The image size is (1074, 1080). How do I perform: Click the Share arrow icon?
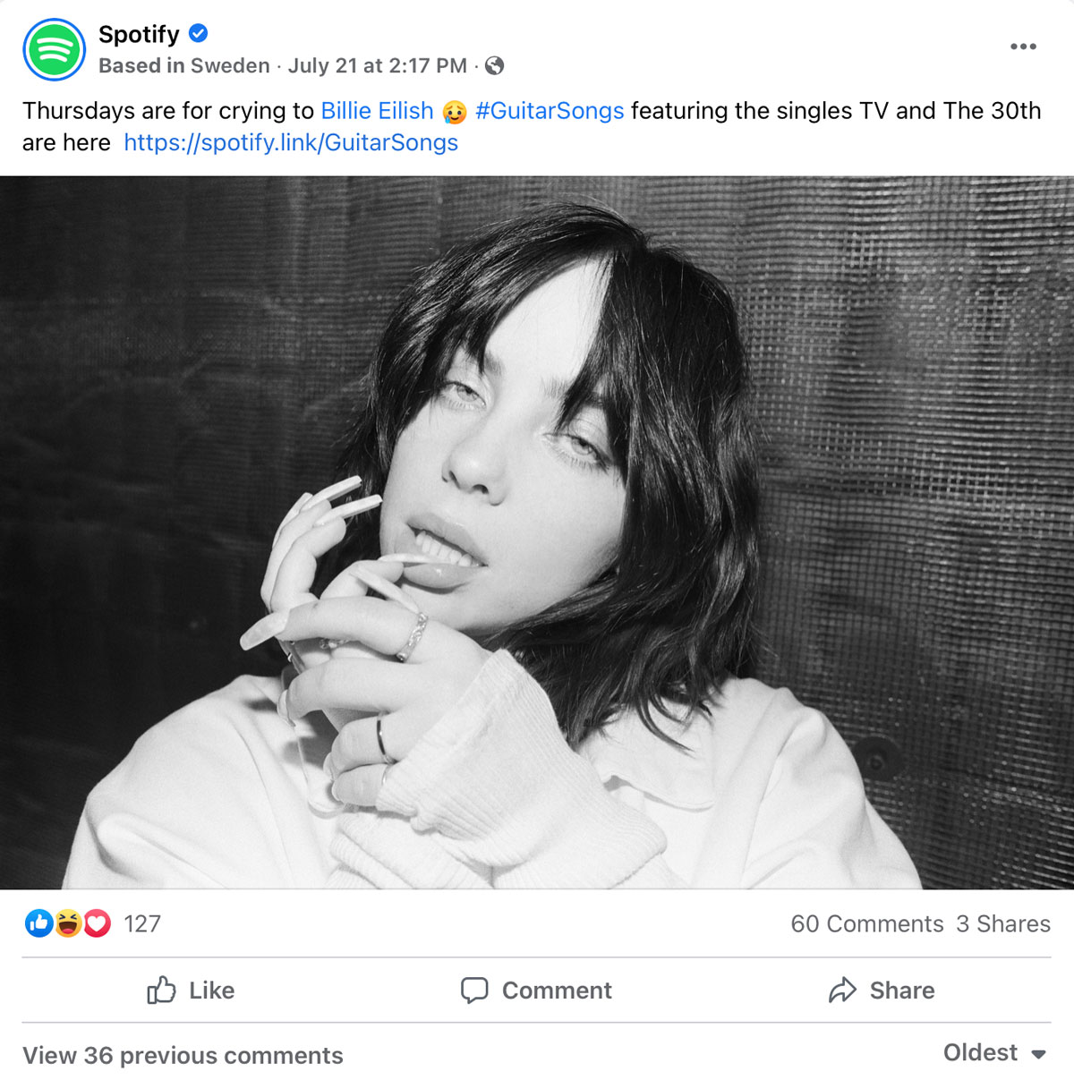tap(842, 991)
